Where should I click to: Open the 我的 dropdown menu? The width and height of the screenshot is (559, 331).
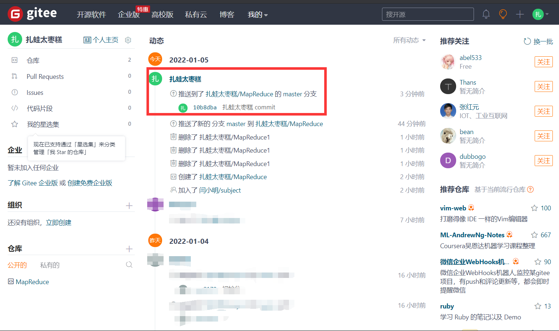click(257, 15)
